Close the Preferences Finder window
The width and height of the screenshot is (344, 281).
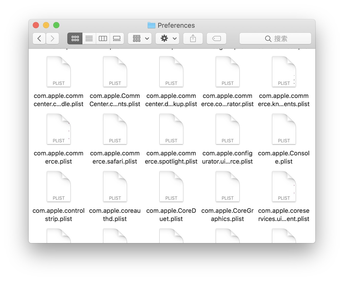[36, 25]
